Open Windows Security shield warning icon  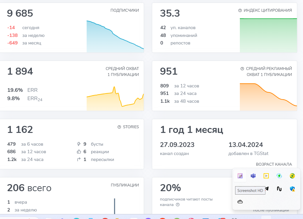(x=292, y=189)
